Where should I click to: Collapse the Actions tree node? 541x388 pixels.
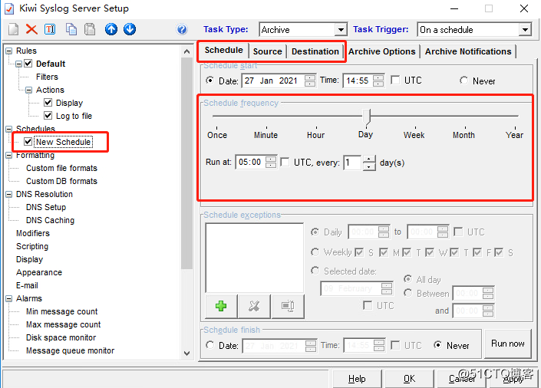[28, 90]
